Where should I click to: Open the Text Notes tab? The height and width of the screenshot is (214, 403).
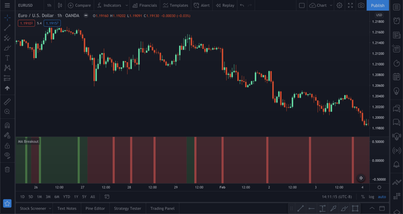67,209
